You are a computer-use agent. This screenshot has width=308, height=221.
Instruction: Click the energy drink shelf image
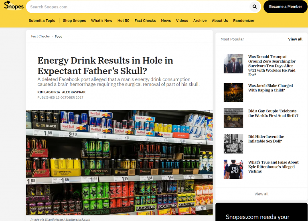click(119, 163)
